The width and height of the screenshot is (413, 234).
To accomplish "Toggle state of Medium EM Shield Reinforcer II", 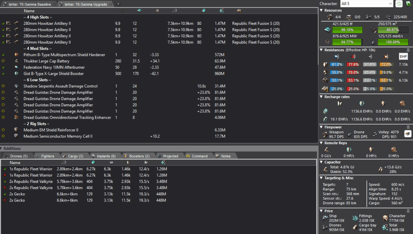I will coord(3,130).
